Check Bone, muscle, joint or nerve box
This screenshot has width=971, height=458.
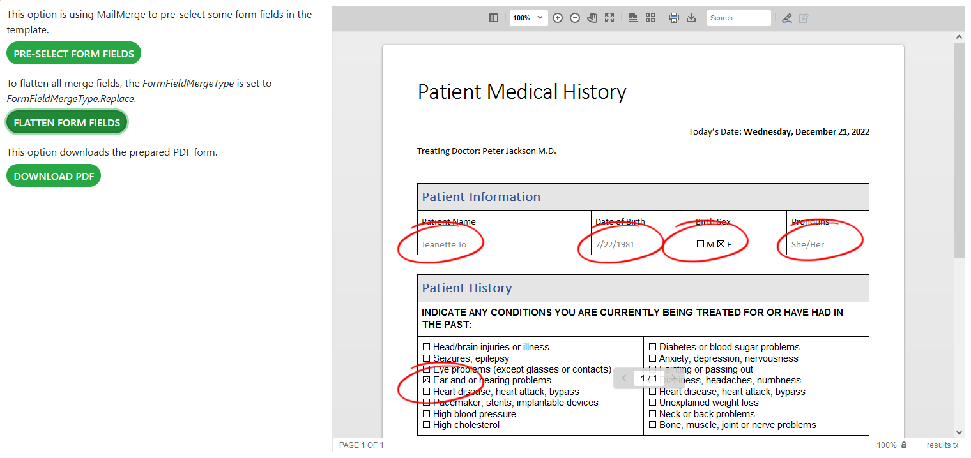(653, 425)
